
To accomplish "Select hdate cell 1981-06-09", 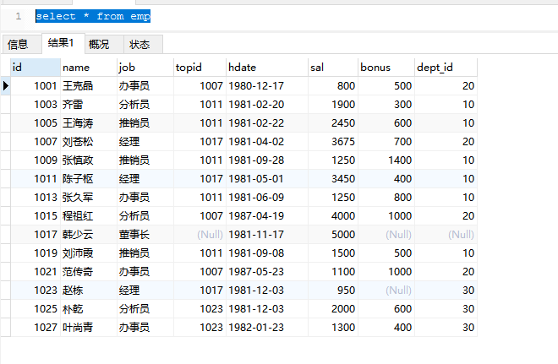I will tap(267, 198).
